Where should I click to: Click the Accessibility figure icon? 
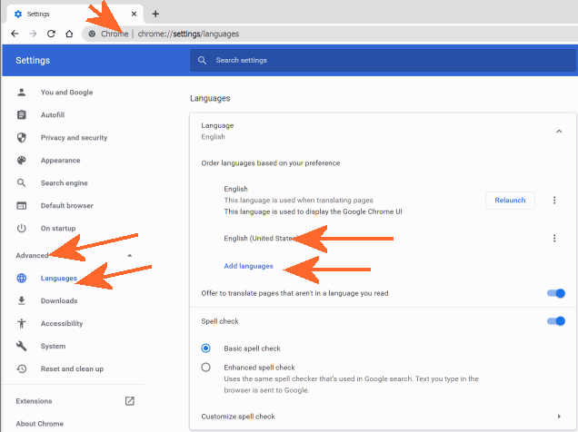coord(22,323)
